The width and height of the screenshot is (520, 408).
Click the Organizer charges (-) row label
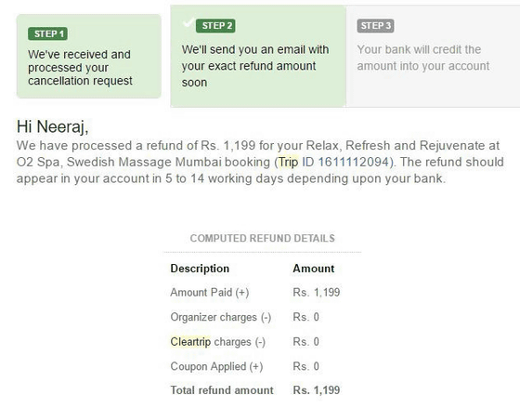(221, 317)
